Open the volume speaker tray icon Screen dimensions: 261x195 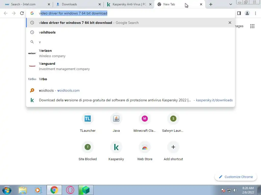[235, 190]
